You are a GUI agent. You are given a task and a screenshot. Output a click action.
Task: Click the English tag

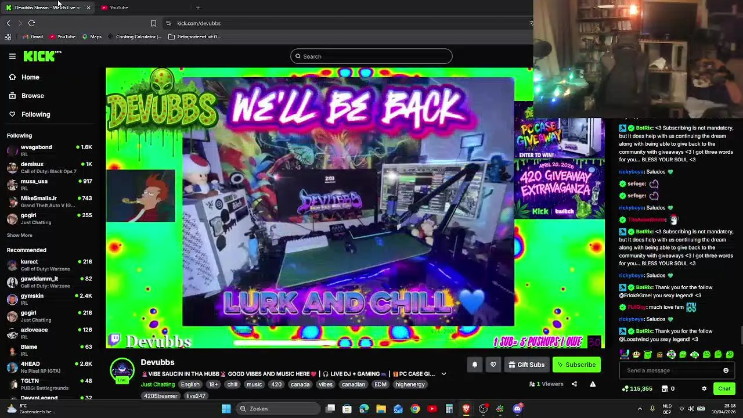pos(190,384)
